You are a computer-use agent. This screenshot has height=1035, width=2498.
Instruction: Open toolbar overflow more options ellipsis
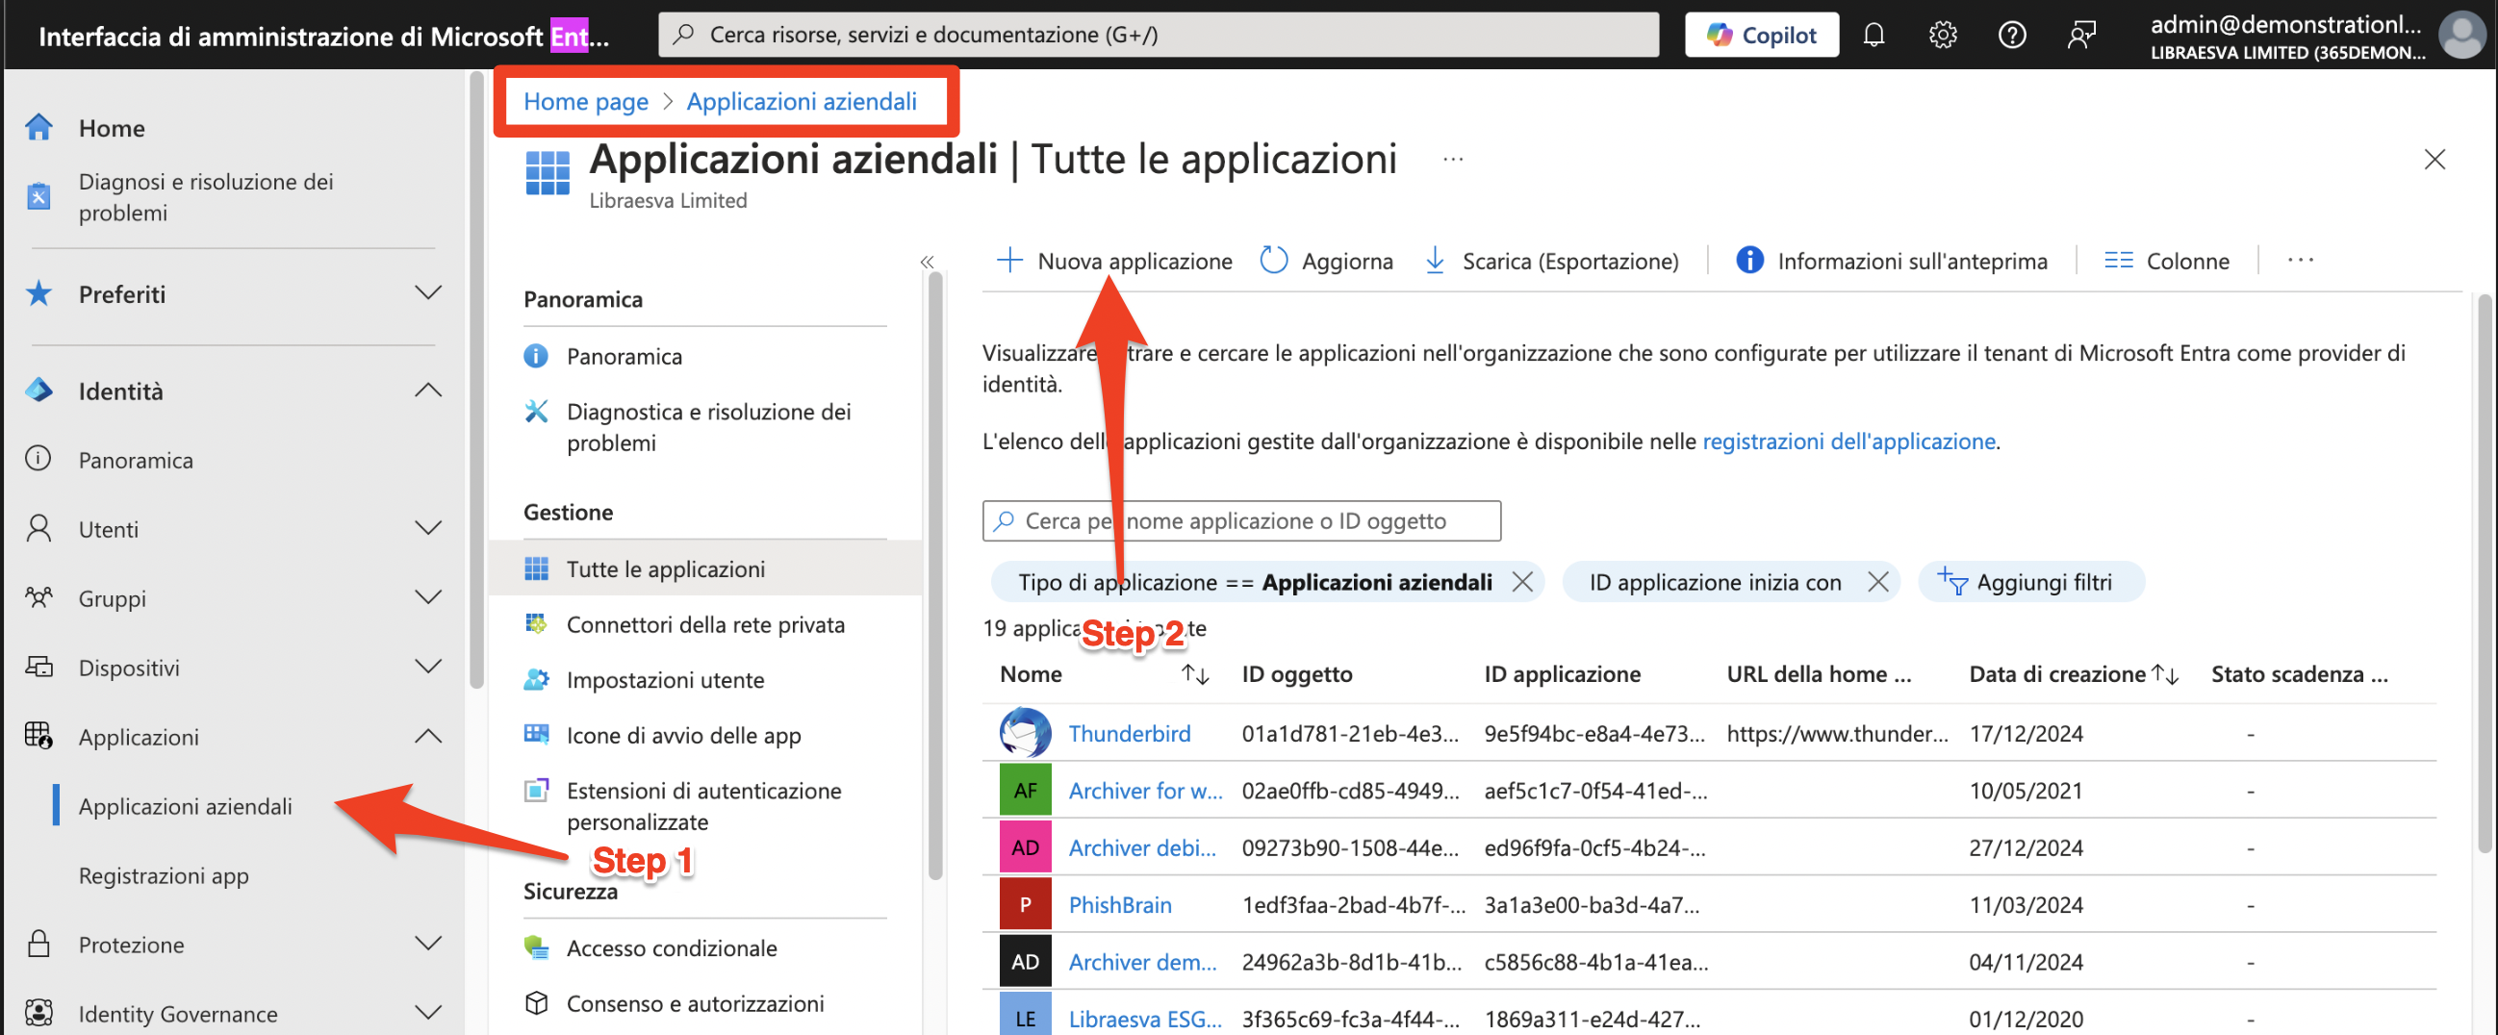pyautogui.click(x=2300, y=260)
